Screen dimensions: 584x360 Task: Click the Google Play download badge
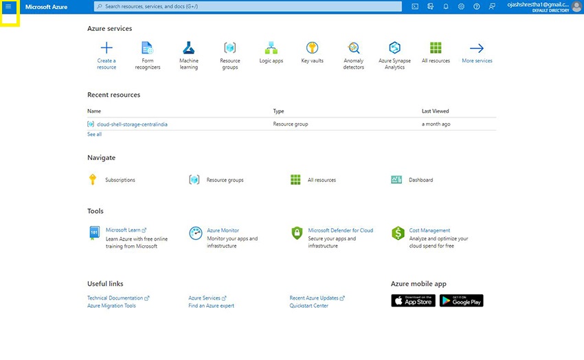pyautogui.click(x=462, y=300)
